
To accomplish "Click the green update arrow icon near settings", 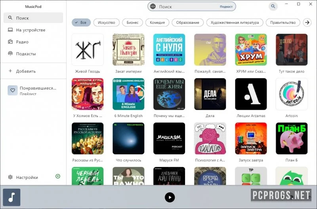I will coord(58,176).
